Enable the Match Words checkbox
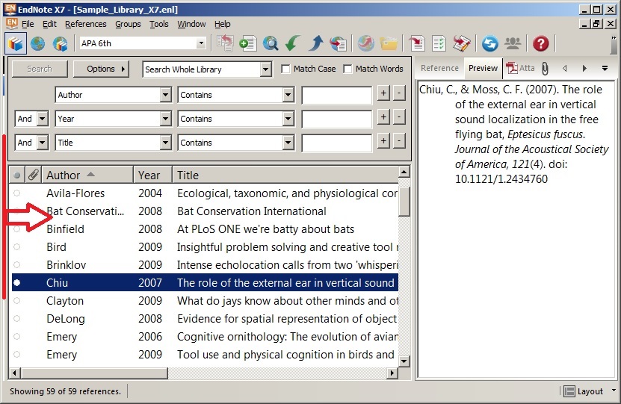The height and width of the screenshot is (404, 621). pyautogui.click(x=348, y=69)
